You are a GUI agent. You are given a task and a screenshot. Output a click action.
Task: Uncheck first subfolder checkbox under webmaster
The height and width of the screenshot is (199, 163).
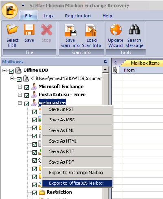point(35,112)
